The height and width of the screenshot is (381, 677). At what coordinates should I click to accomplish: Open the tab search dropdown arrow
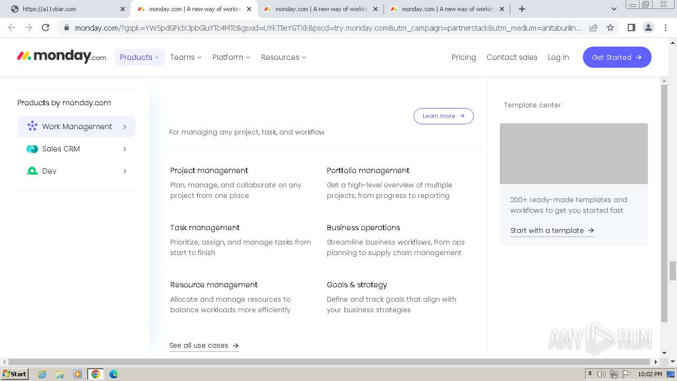[x=614, y=9]
